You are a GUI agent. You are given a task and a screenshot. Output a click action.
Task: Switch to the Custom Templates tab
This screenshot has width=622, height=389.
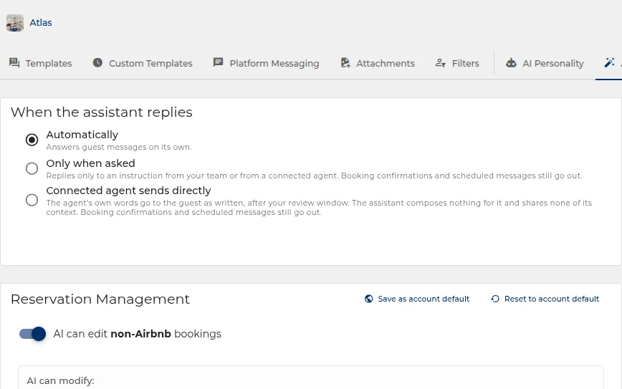pos(143,63)
